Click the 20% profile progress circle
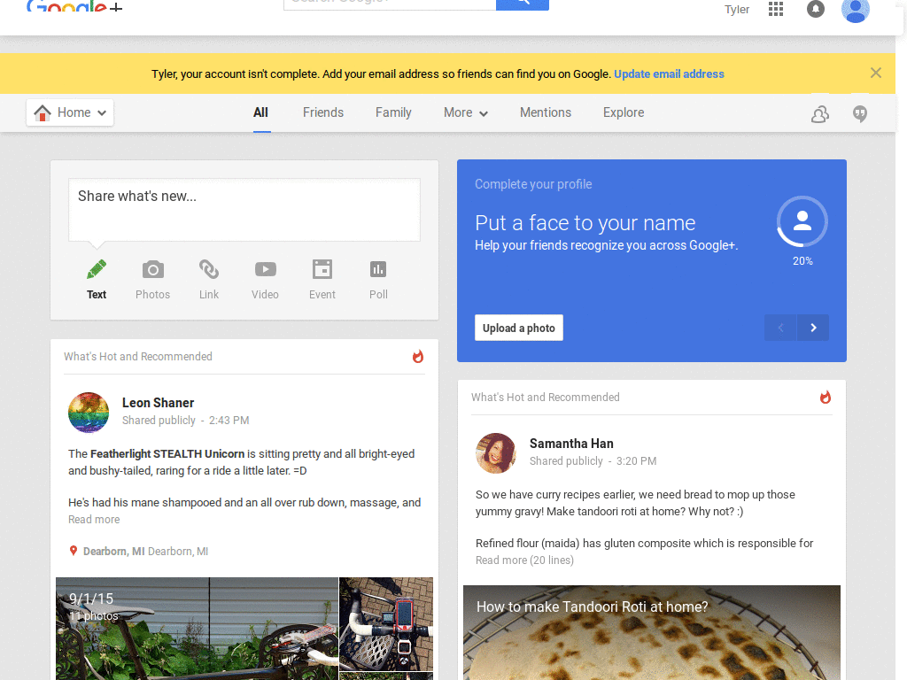907x680 pixels. point(802,222)
